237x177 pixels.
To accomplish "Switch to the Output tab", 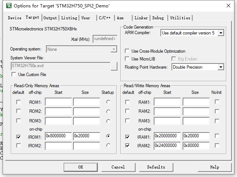I will 50,18.
